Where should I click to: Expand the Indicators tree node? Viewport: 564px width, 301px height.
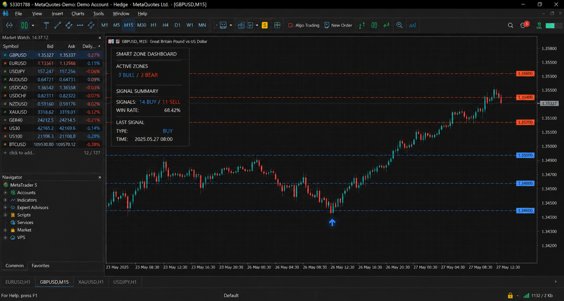point(5,200)
